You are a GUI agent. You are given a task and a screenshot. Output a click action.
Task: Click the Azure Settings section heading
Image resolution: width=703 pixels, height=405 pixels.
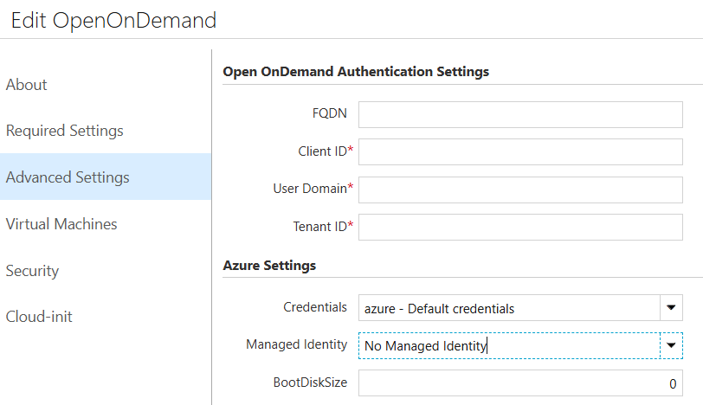click(x=269, y=266)
